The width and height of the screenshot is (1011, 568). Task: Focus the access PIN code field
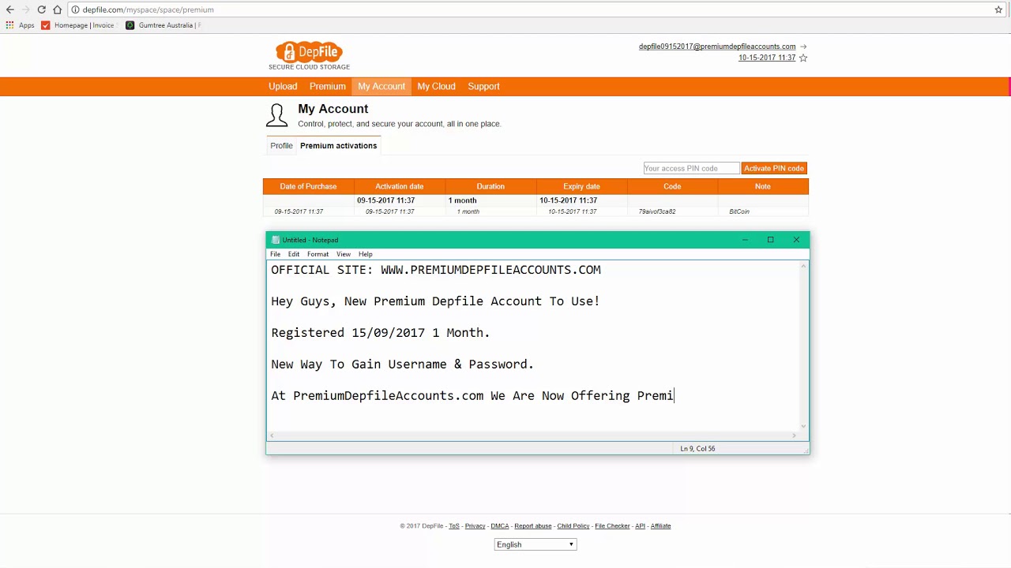coord(691,168)
